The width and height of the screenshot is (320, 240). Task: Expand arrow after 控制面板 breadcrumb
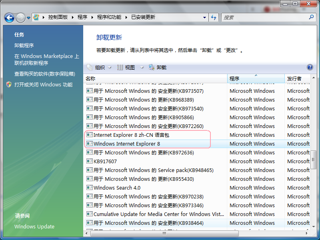pos(73,18)
